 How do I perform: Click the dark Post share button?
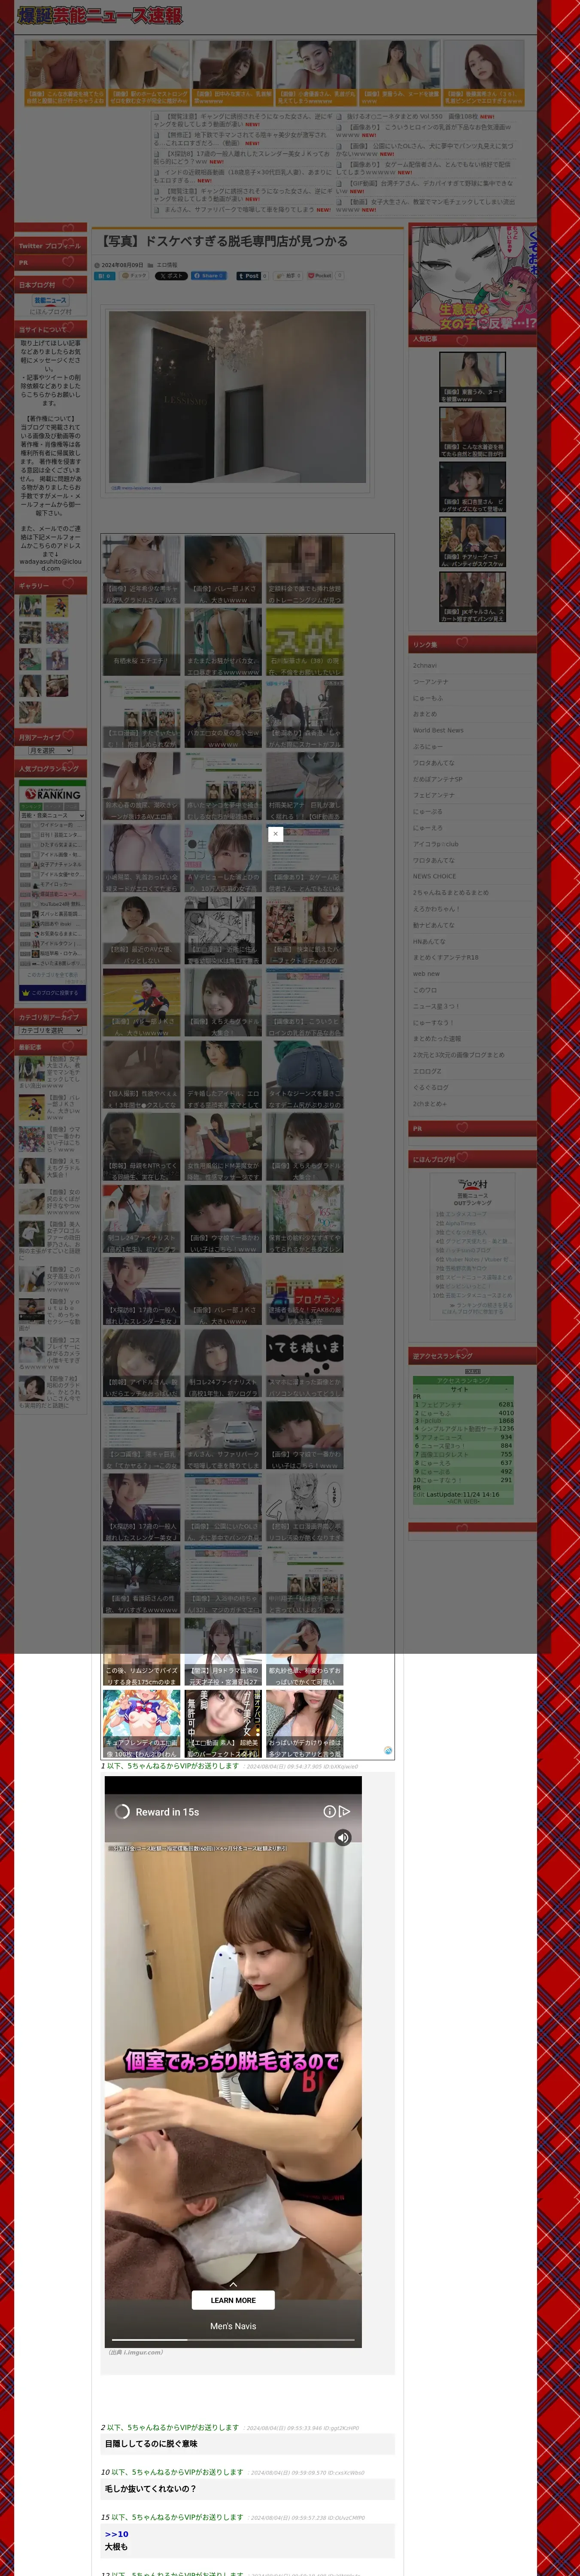pyautogui.click(x=249, y=275)
